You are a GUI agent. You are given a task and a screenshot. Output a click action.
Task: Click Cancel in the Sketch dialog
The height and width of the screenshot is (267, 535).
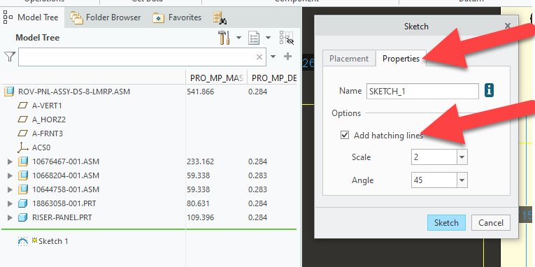pyautogui.click(x=491, y=223)
